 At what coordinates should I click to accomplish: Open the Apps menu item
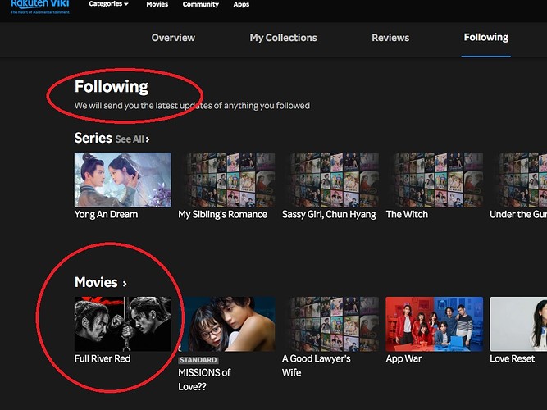point(241,5)
